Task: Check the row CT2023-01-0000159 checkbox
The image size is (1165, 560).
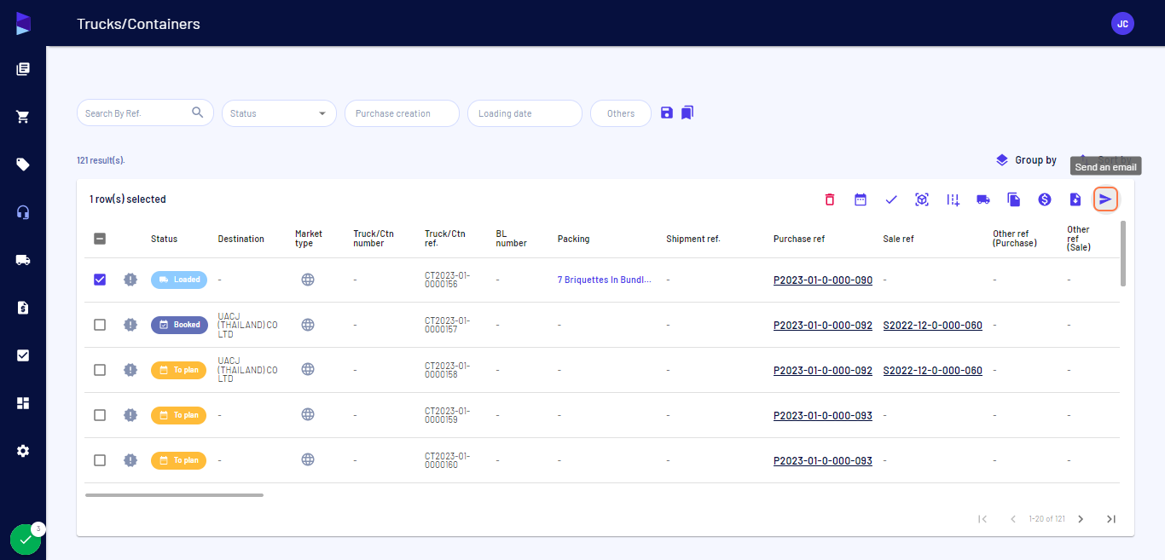Action: [100, 415]
